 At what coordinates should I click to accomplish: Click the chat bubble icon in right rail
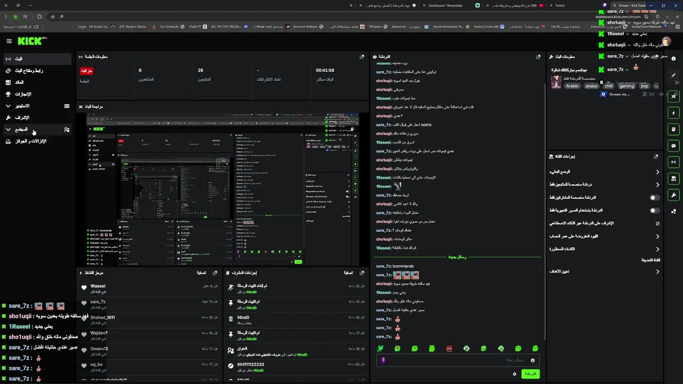(674, 146)
